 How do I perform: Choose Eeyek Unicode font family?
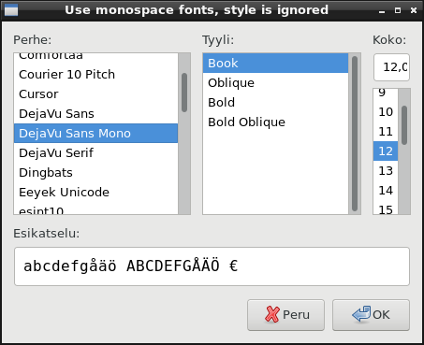click(95, 193)
